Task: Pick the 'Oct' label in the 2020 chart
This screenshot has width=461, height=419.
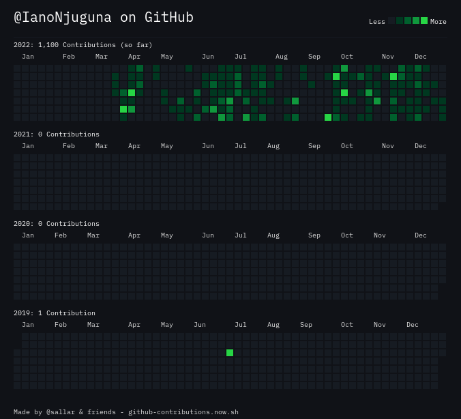Action: tap(346, 235)
